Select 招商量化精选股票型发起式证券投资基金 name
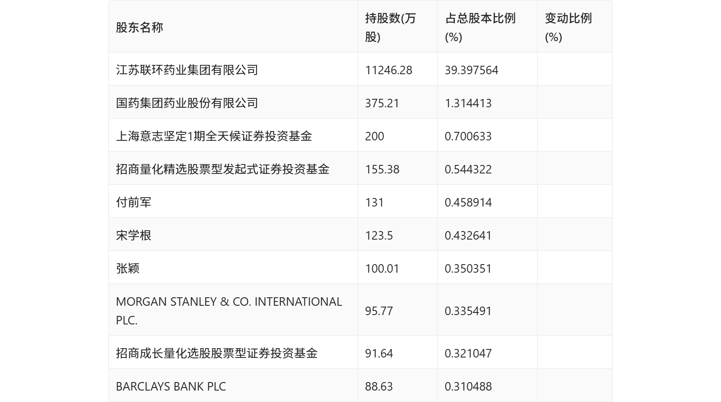Image resolution: width=721 pixels, height=402 pixels. pyautogui.click(x=223, y=169)
